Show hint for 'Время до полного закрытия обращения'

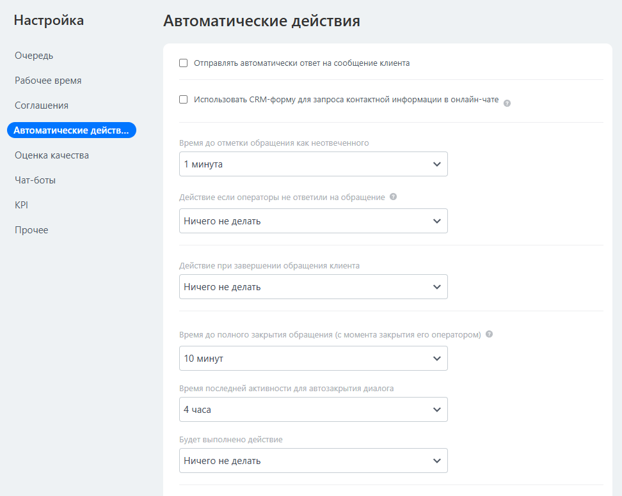pos(489,334)
